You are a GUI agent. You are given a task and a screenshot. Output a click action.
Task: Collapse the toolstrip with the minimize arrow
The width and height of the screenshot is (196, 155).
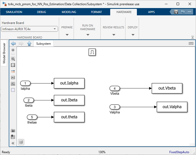pyautogui.click(x=192, y=37)
